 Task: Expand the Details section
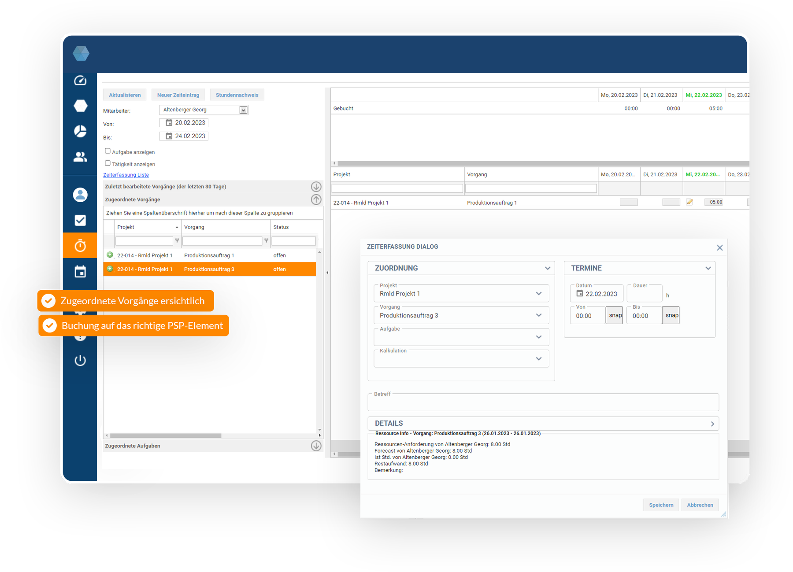click(712, 424)
